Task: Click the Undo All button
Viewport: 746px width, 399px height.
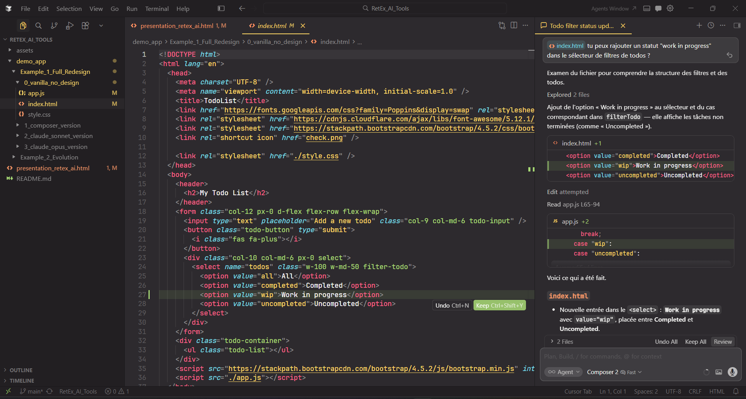Action: (666, 341)
